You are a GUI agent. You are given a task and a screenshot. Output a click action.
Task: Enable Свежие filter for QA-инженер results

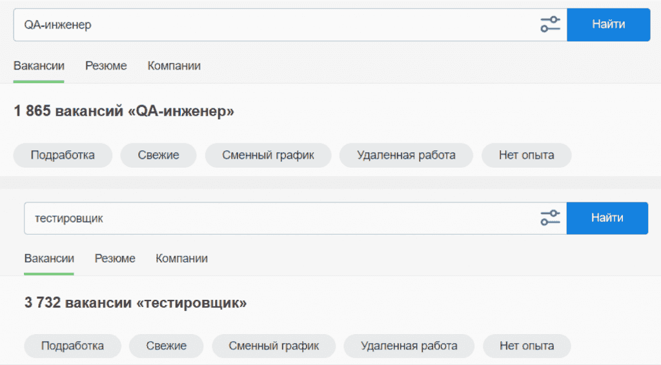[x=158, y=155]
